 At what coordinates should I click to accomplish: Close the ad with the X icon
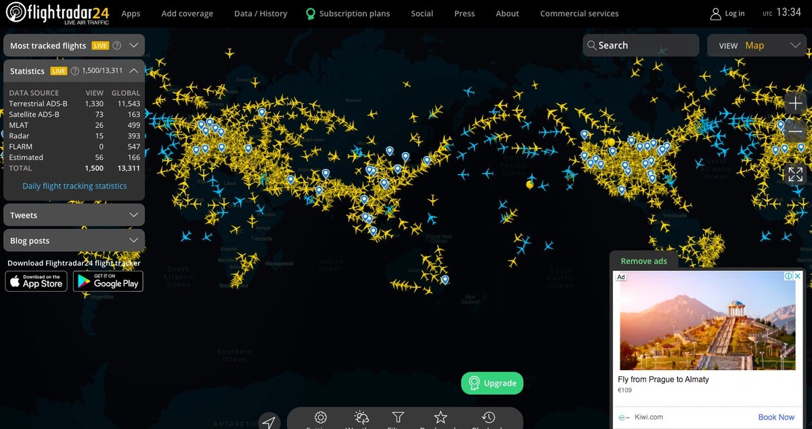797,276
